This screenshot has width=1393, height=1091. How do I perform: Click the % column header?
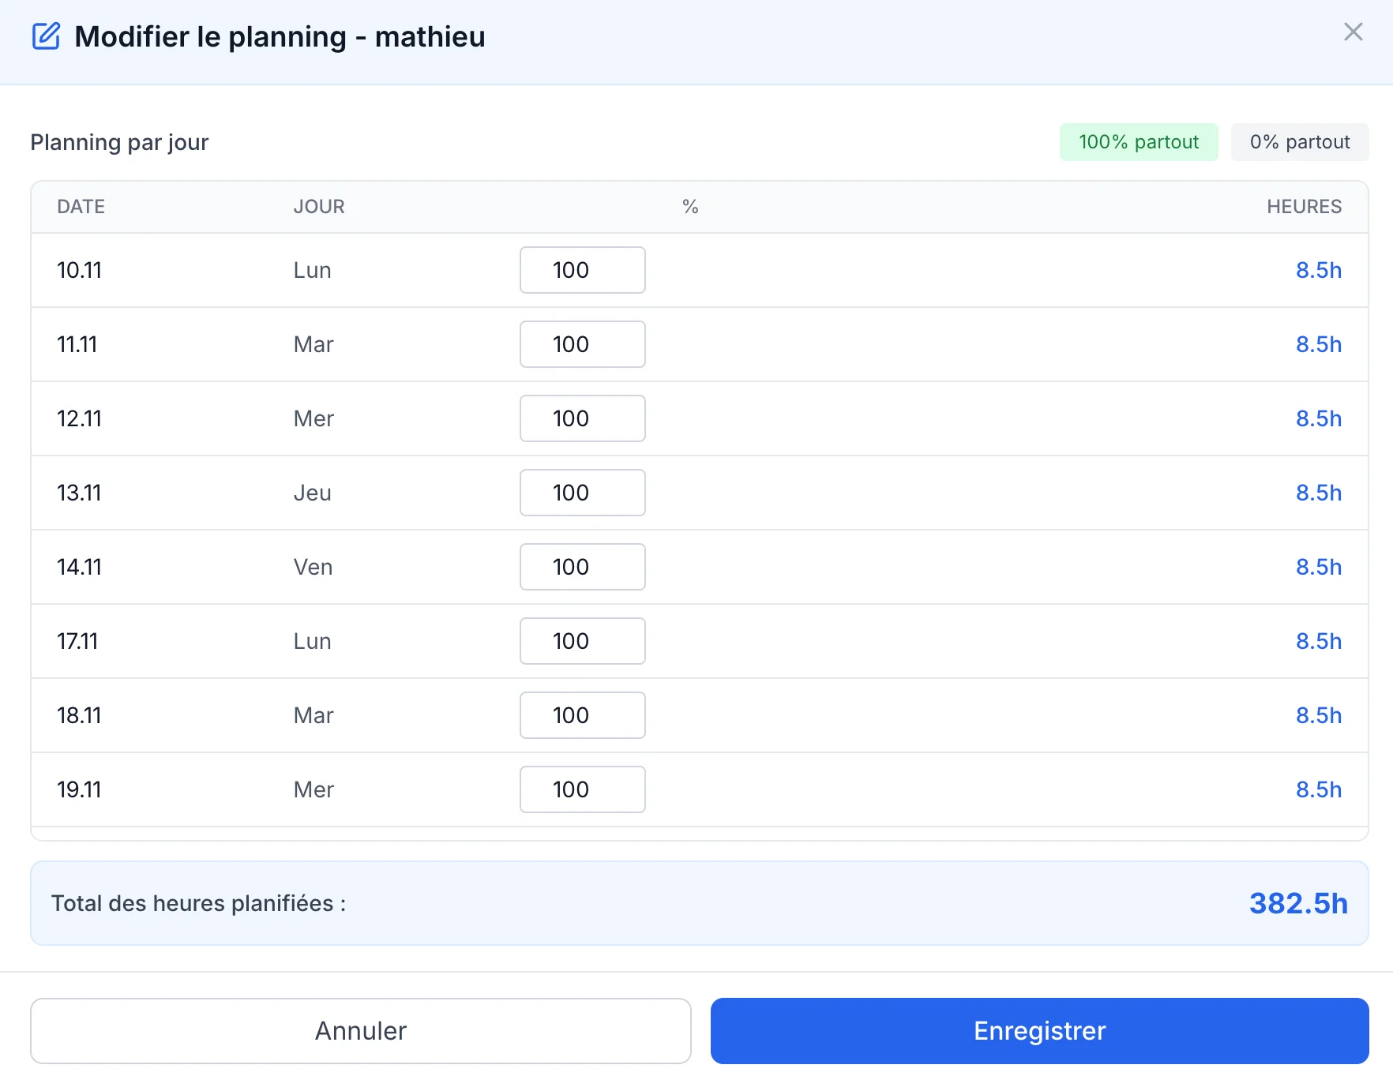(x=690, y=207)
